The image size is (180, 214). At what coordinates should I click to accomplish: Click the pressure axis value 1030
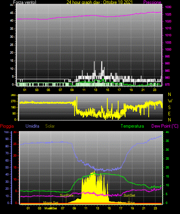coord(168,7)
